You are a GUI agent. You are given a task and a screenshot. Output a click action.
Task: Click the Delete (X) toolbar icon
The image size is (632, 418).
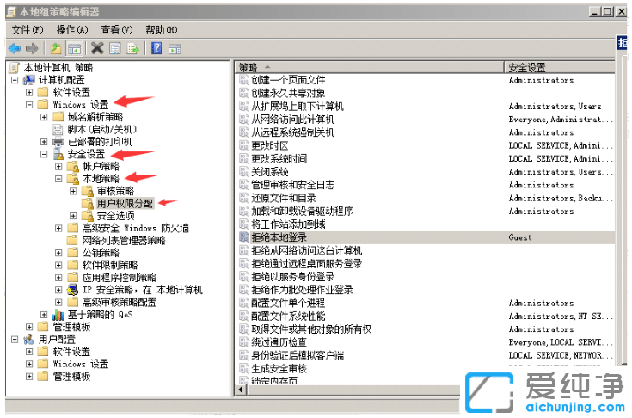click(97, 48)
